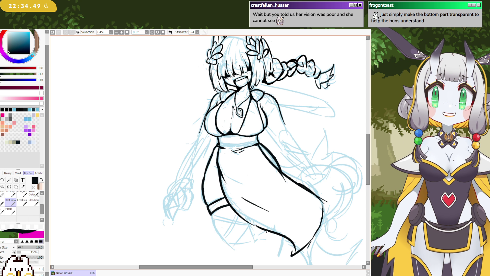The image size is (490, 276).
Task: Switch to the Artistic brush tab
Action: [39, 173]
